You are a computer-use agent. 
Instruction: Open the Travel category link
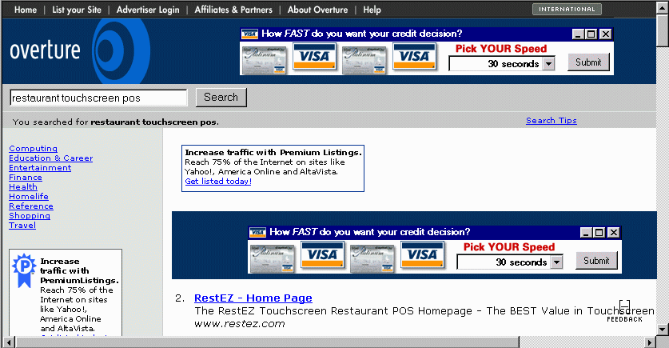(22, 226)
